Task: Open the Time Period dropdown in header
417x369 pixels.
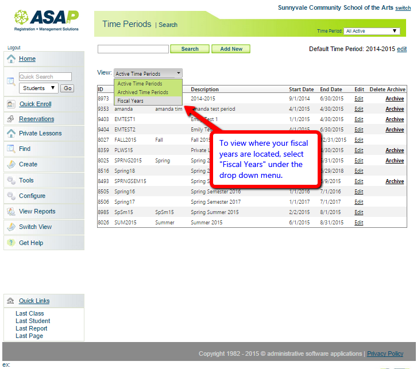Action: tap(372, 31)
